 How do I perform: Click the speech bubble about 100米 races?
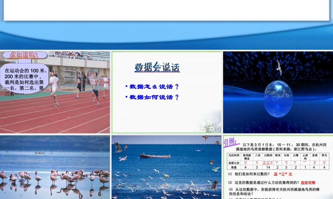24,81
